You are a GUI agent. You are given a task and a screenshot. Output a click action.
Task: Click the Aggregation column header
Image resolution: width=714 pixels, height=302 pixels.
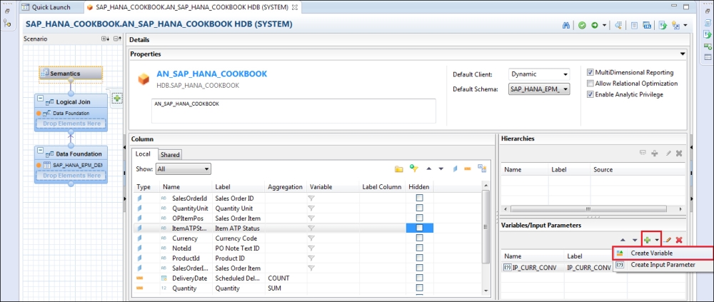click(x=285, y=187)
